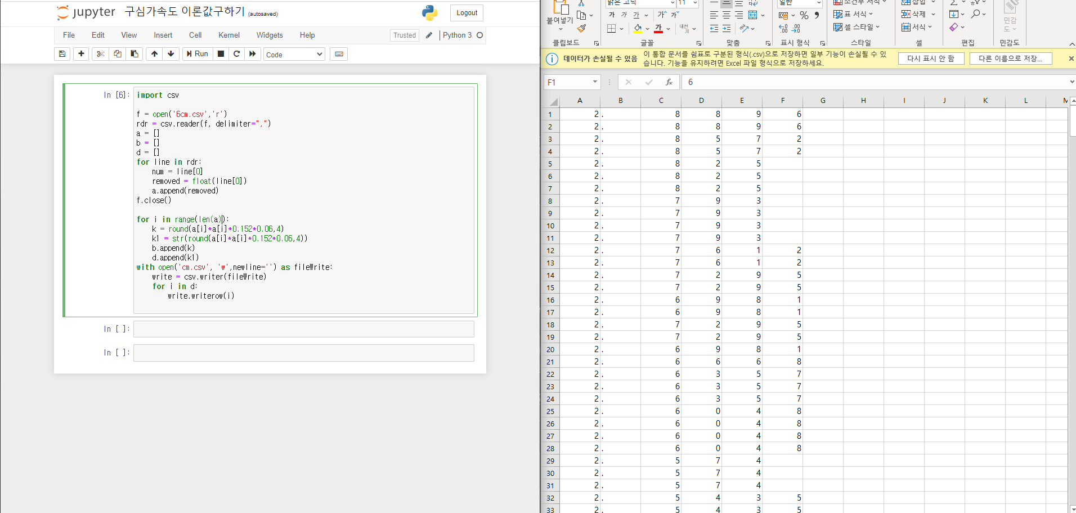
Task: Click the first empty code cell input
Action: coord(304,329)
